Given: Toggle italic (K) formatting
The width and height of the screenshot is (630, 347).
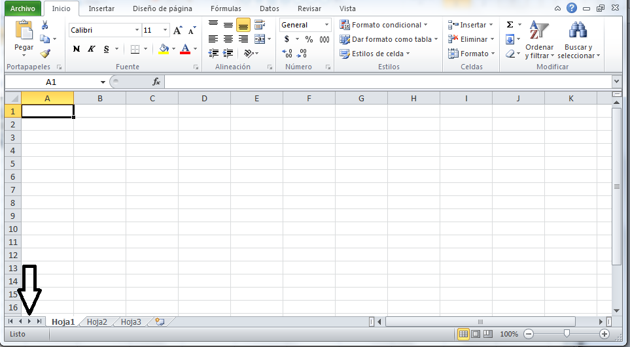Looking at the screenshot, I should (92, 49).
